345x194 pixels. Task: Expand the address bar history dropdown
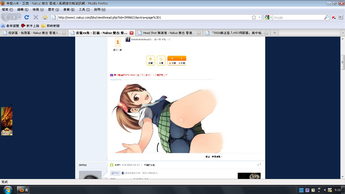click(x=260, y=17)
